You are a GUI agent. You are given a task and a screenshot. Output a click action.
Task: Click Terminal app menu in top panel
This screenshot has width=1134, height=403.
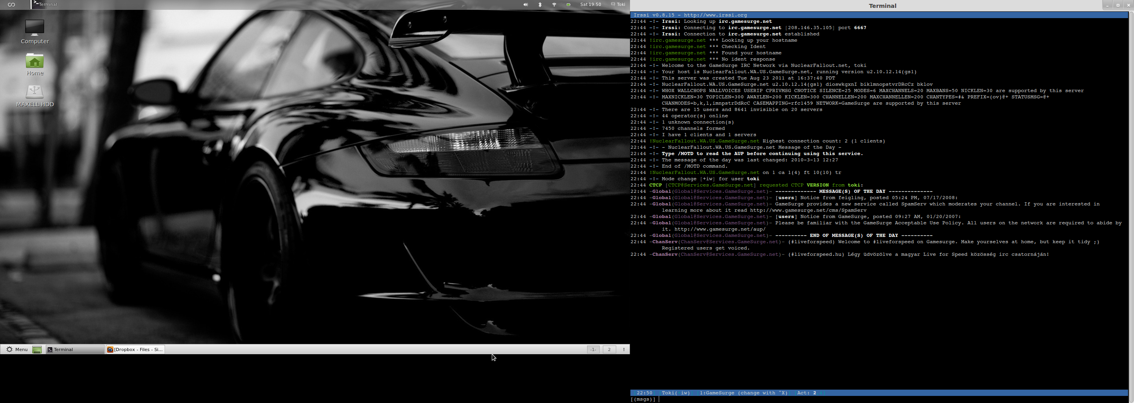pos(45,4)
